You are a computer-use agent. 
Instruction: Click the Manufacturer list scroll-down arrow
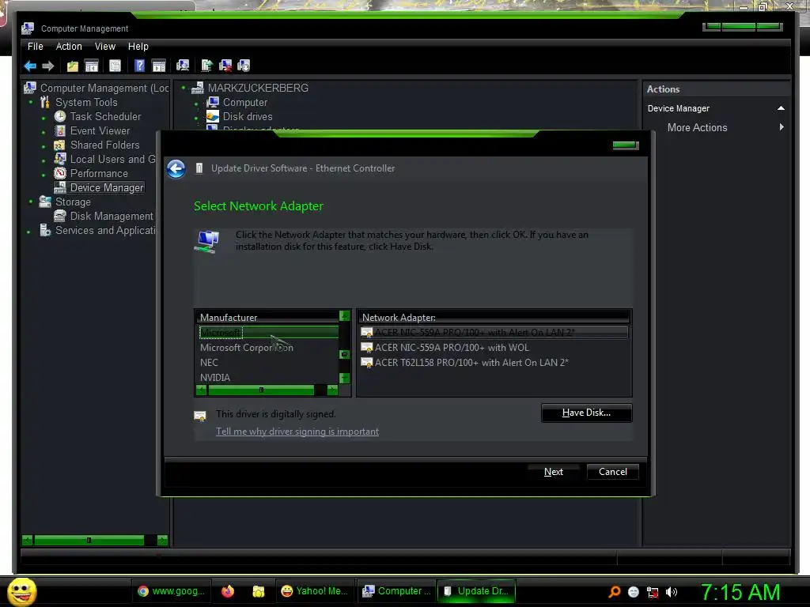point(345,379)
